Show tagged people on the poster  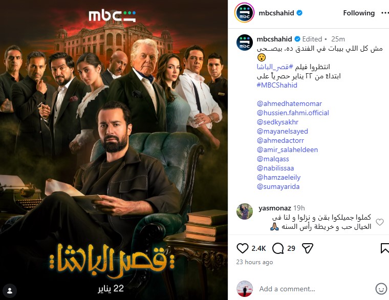[10, 291]
